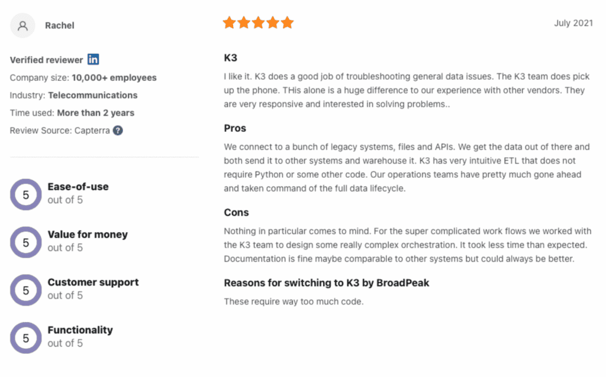
Task: Click the Verified reviewer label
Action: (46, 60)
